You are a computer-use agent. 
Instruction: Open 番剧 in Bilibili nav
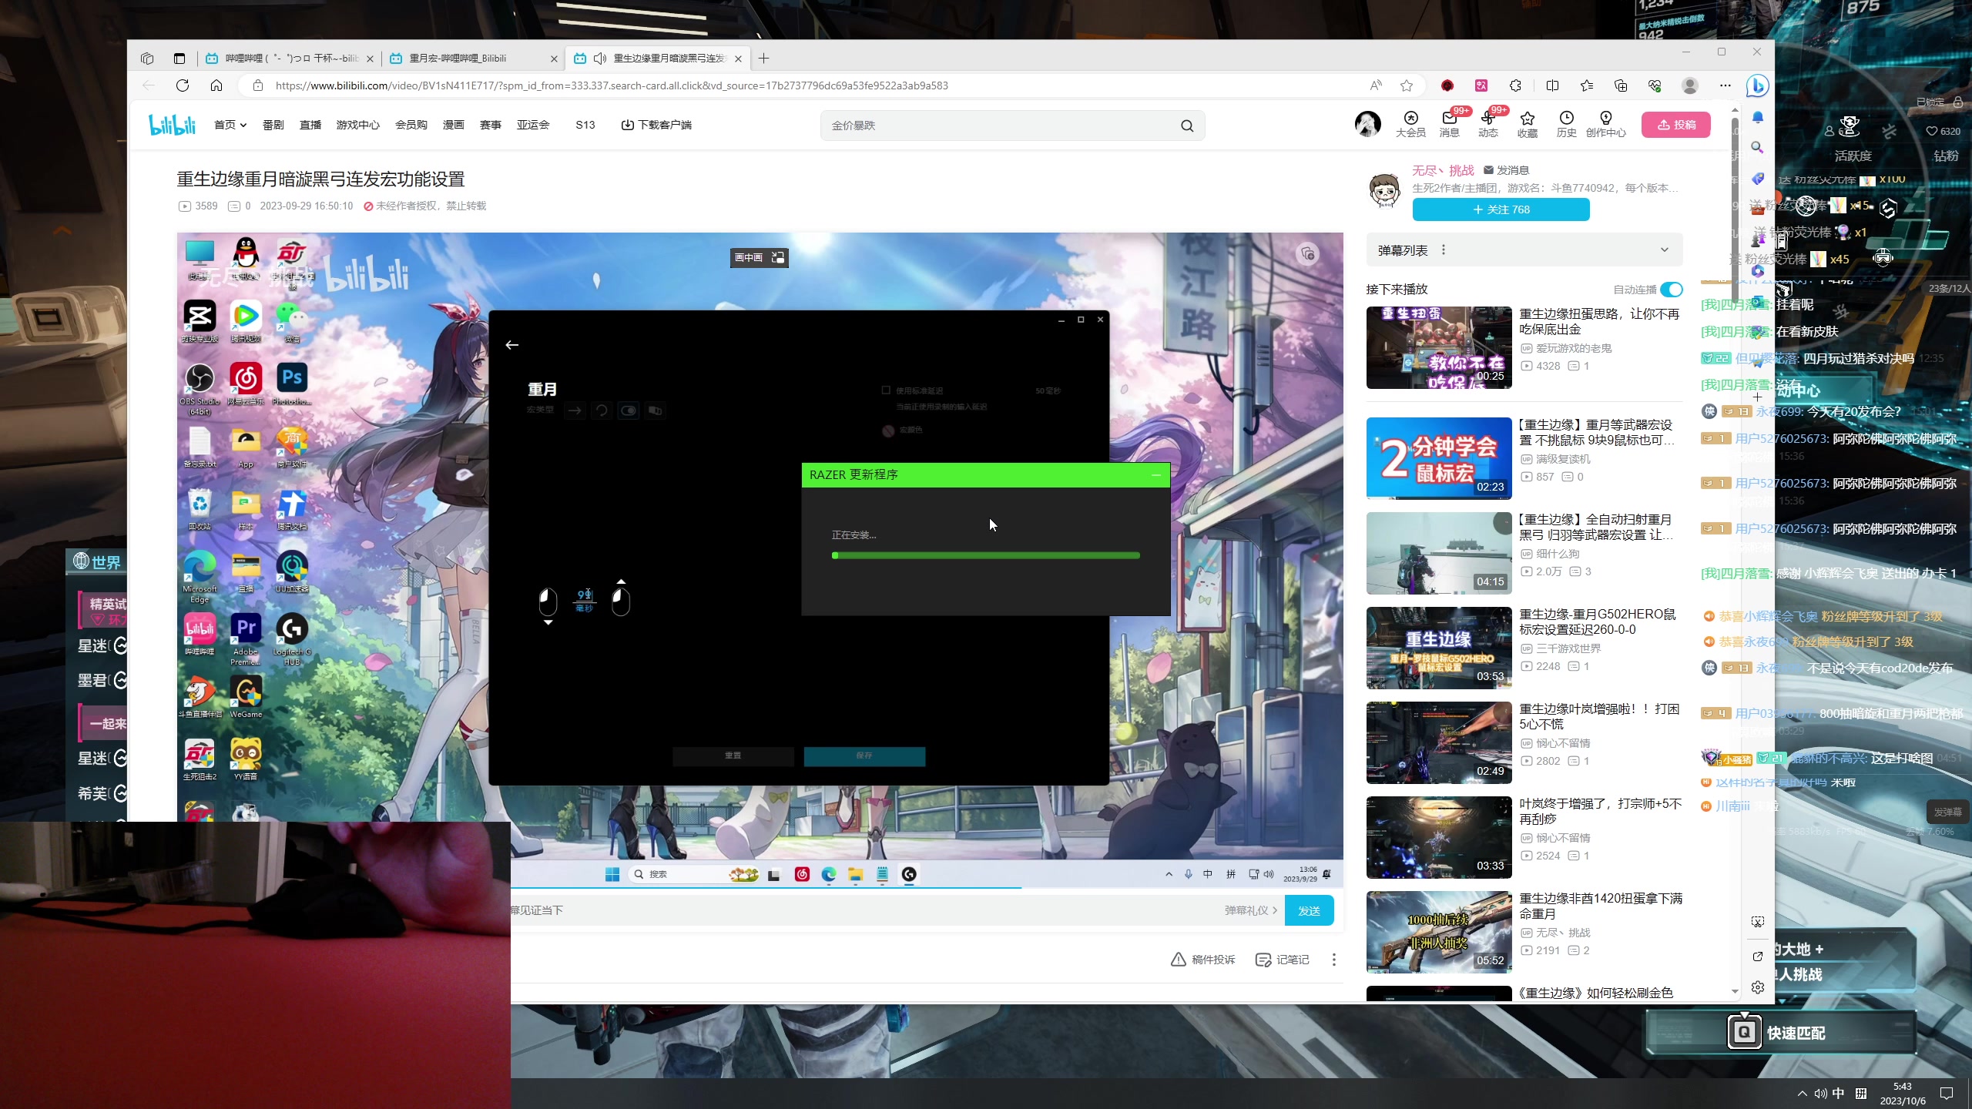point(273,125)
